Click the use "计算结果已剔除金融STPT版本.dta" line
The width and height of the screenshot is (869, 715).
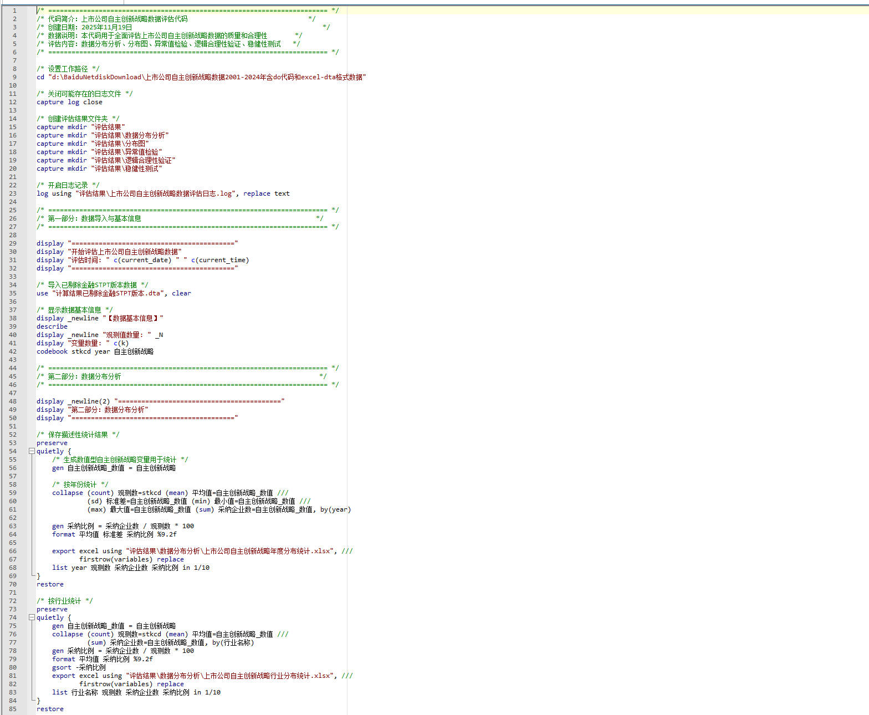click(x=114, y=293)
